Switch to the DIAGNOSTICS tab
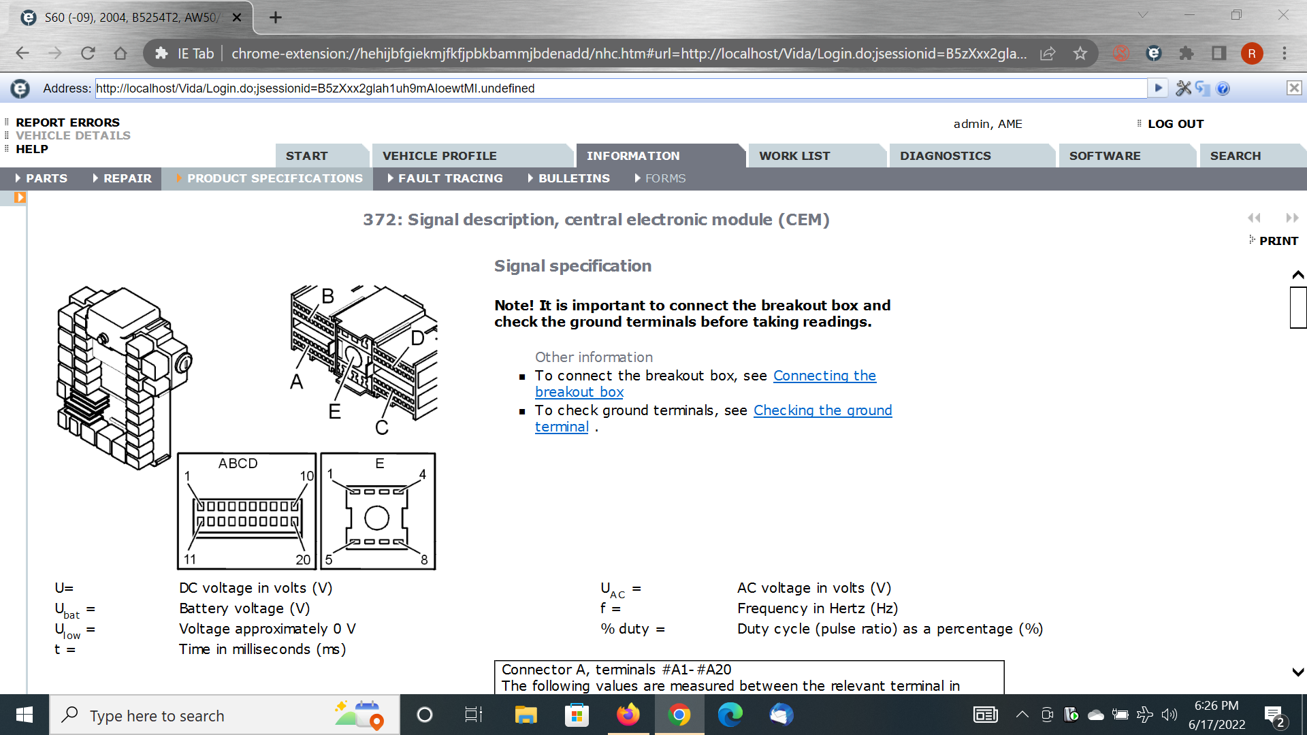 pos(945,156)
